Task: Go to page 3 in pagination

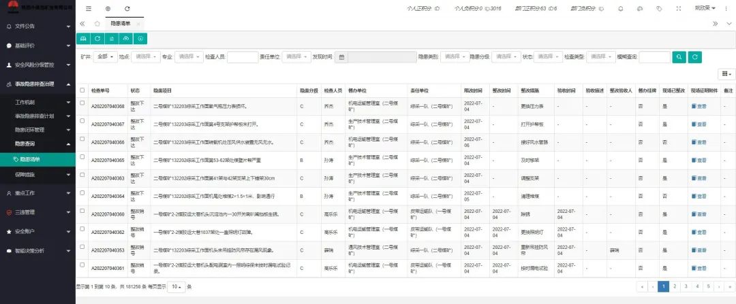Action: click(686, 286)
